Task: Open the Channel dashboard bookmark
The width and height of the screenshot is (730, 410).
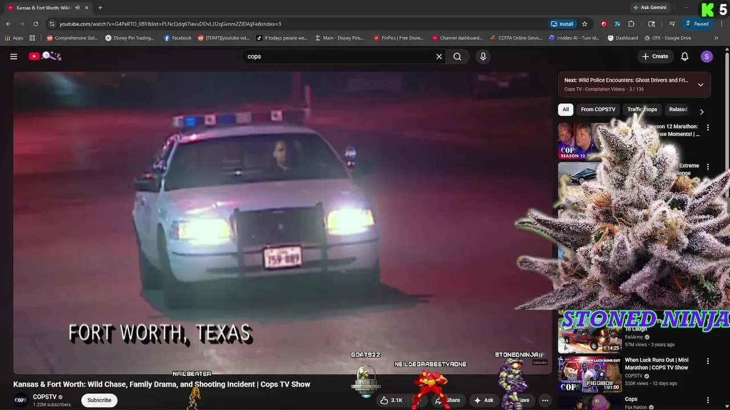Action: (457, 38)
